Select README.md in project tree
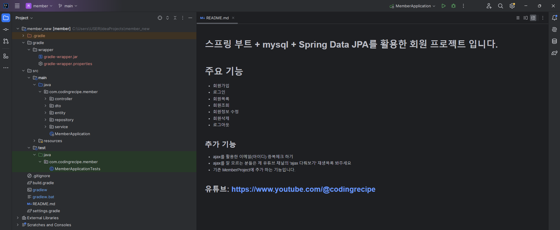 (44, 204)
